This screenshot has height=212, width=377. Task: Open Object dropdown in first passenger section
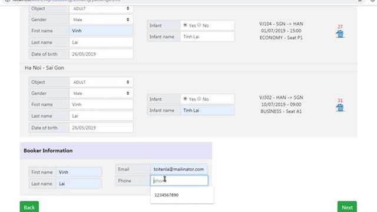101,9
